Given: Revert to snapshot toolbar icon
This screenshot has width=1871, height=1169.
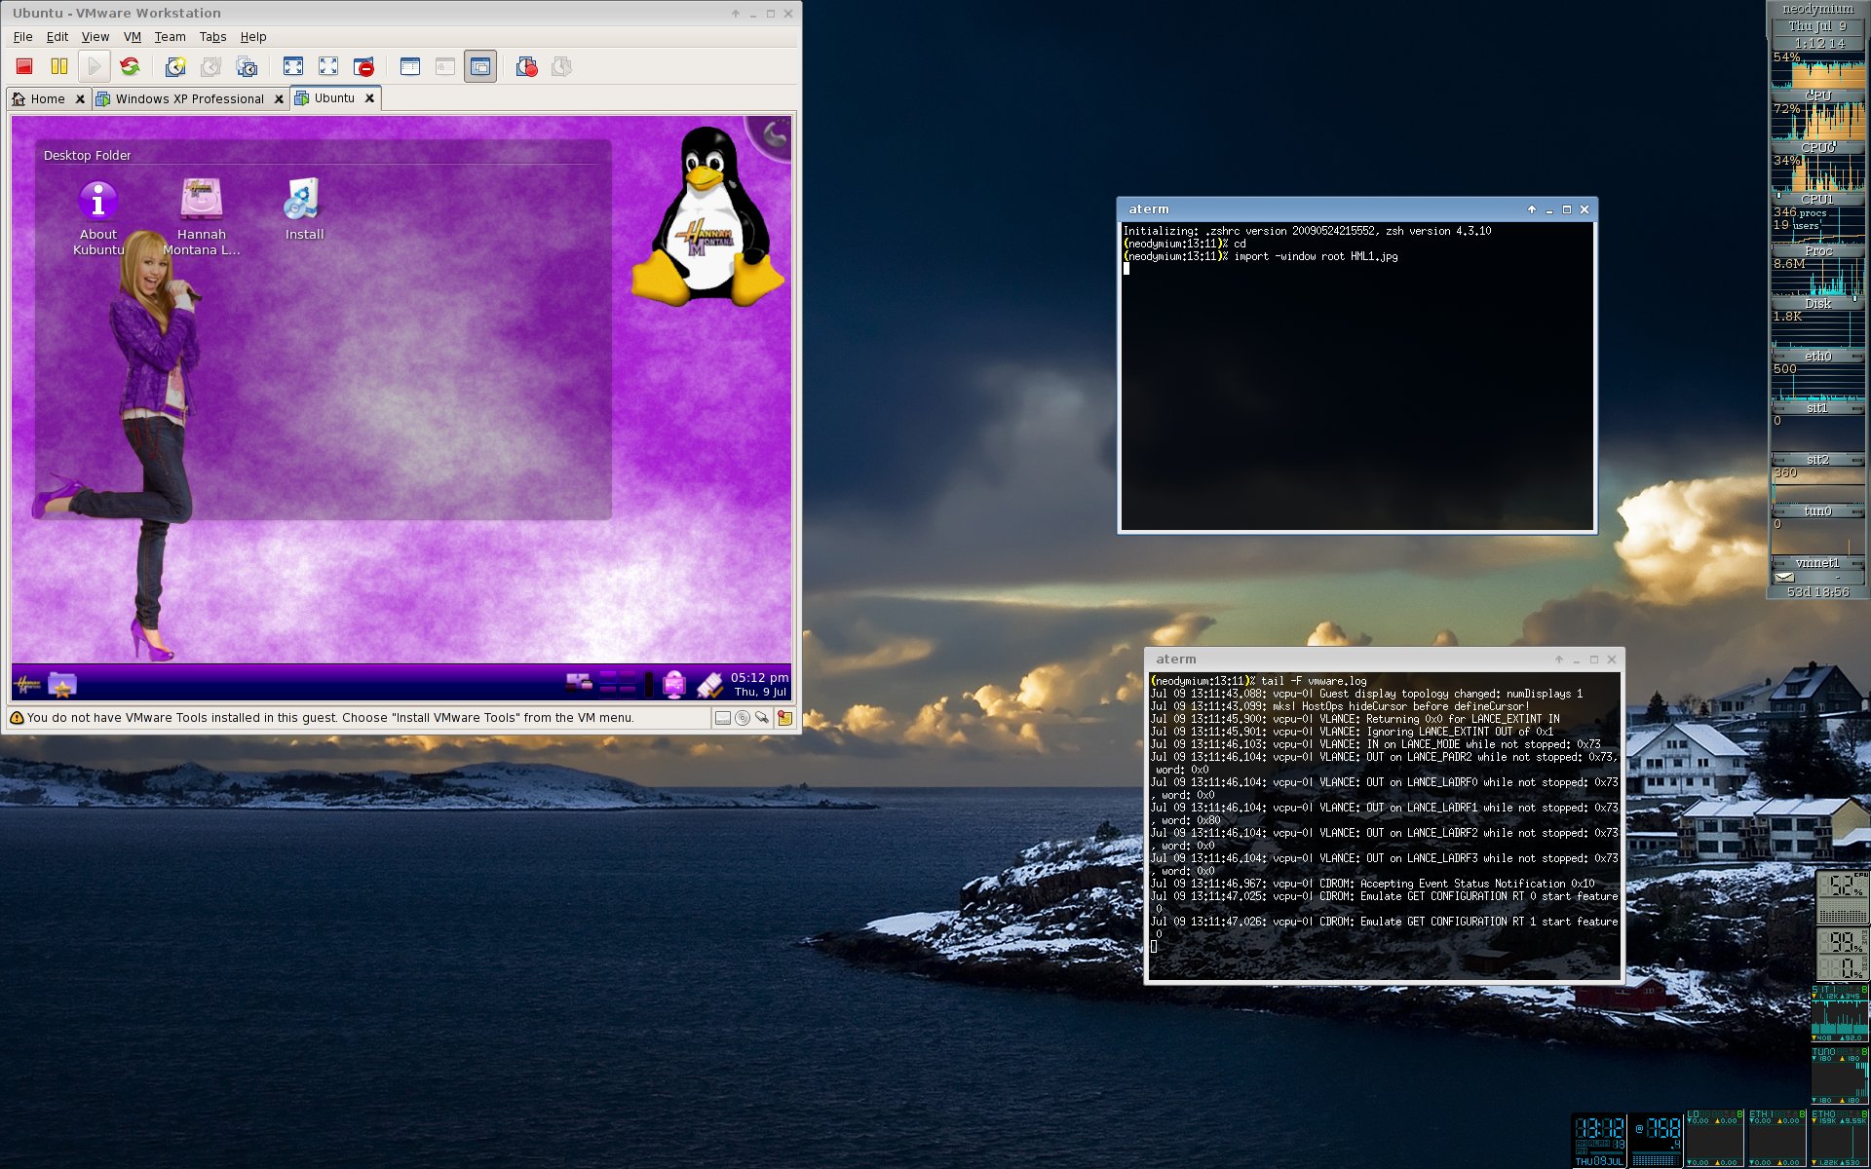Looking at the screenshot, I should (210, 66).
